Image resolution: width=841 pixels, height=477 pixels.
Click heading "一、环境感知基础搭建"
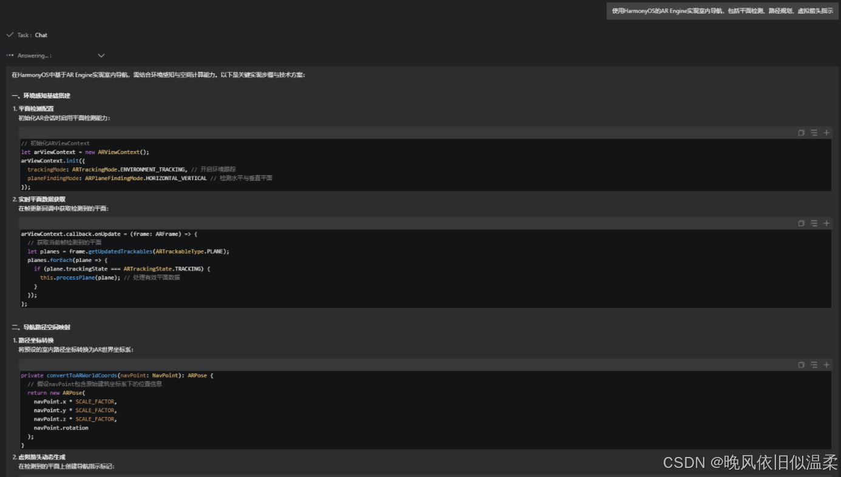click(41, 96)
